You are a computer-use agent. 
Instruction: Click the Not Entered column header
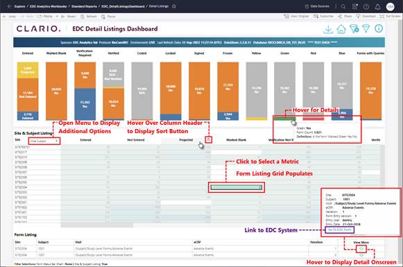pos(136,140)
